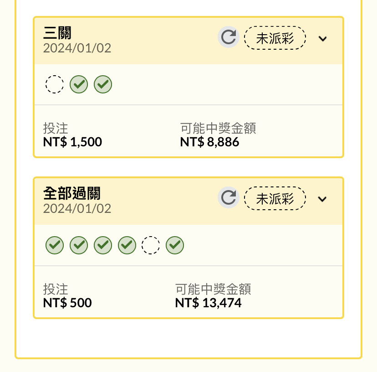
Task: Click third green checkmark in 全部過關 row
Action: (x=103, y=245)
